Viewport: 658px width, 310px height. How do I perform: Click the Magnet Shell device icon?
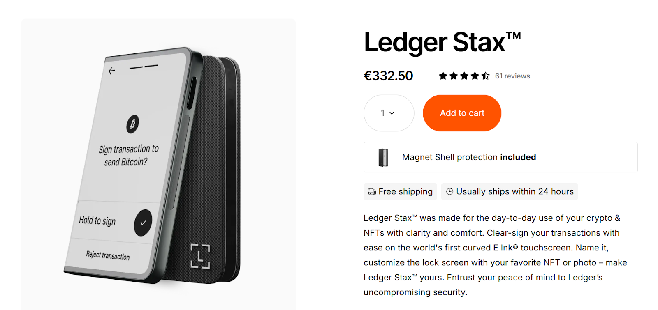tap(383, 157)
